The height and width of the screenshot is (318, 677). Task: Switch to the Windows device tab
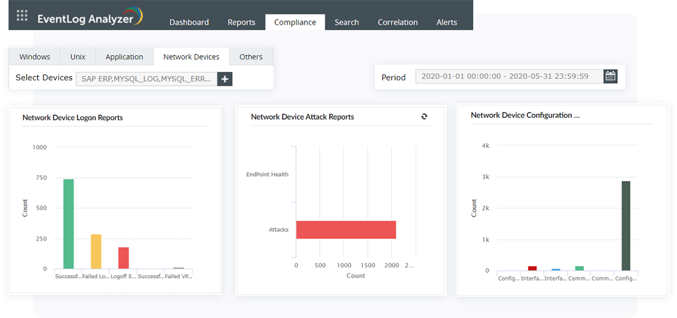click(x=35, y=57)
